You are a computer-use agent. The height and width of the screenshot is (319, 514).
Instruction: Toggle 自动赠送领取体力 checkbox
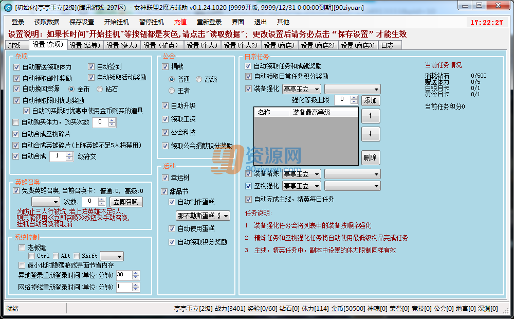(17, 67)
